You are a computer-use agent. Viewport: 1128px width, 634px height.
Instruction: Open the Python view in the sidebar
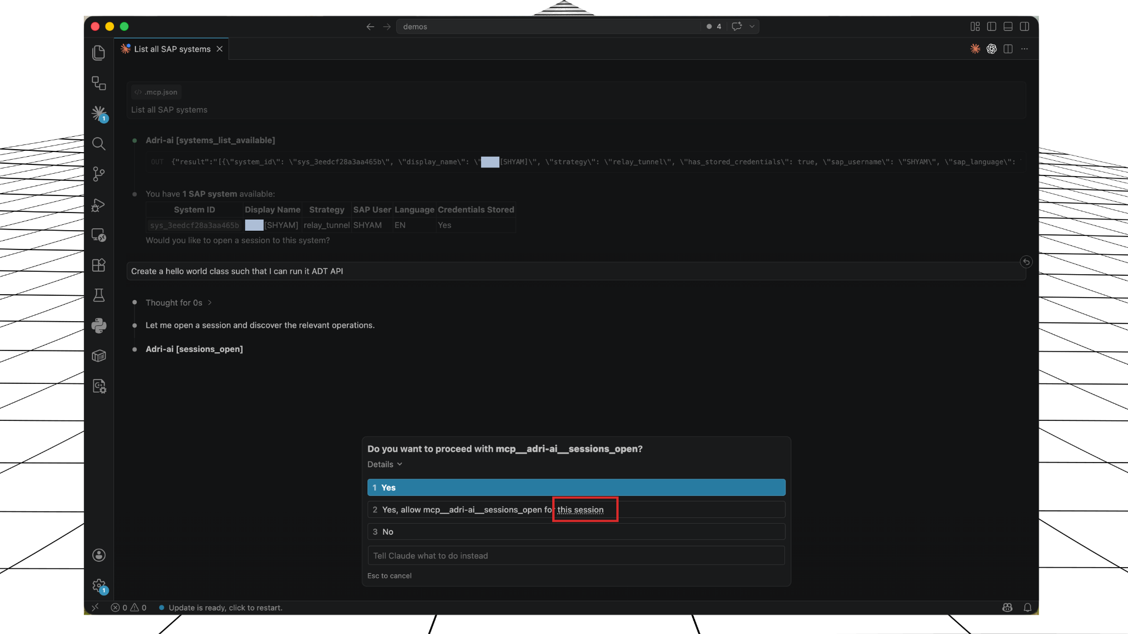click(x=99, y=326)
